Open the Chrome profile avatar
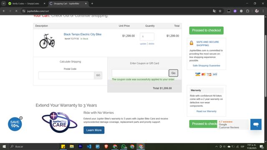Image resolution: width=267 pixels, height=150 pixels. pos(257,11)
